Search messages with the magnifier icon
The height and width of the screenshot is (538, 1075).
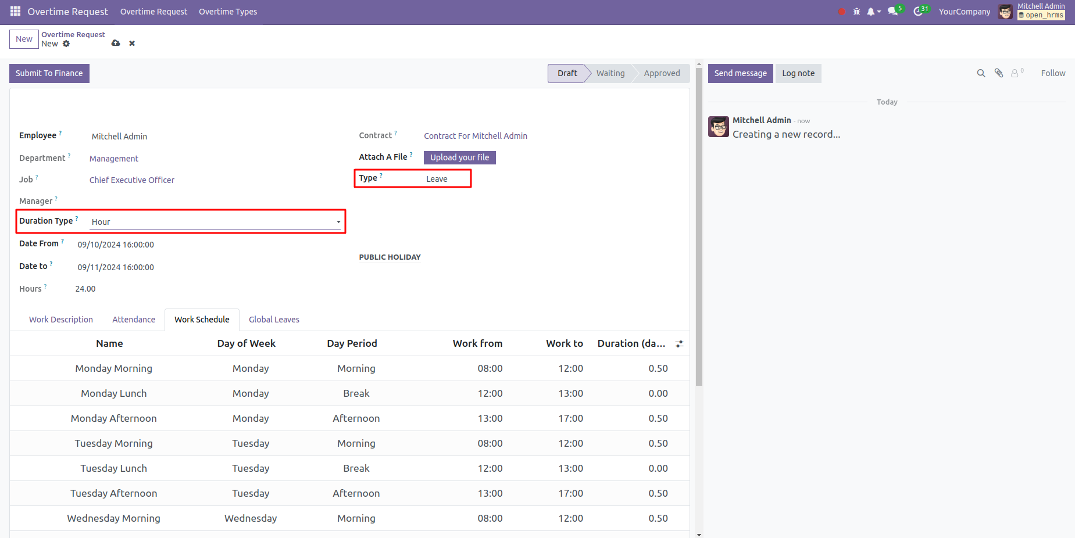pos(981,73)
